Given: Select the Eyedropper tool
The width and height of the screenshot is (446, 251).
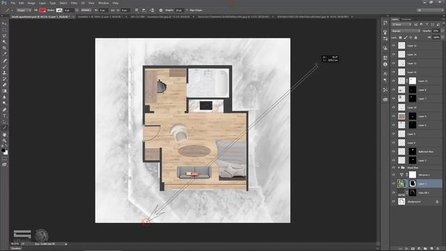Looking at the screenshot, I should 4,54.
